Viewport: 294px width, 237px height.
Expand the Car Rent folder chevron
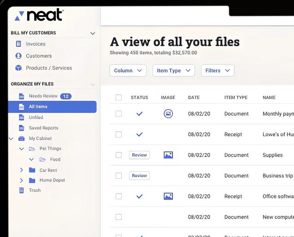21,170
